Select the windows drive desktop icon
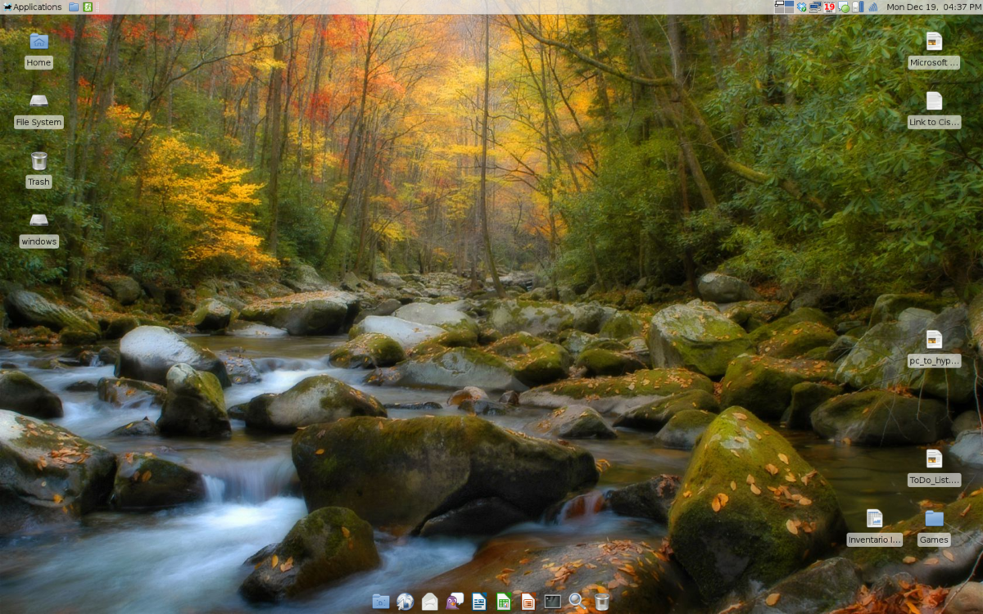The height and width of the screenshot is (614, 983). [39, 219]
